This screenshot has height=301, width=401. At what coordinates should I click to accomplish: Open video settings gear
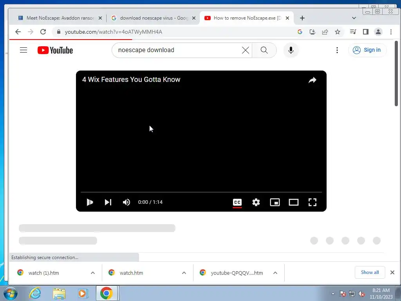point(256,202)
